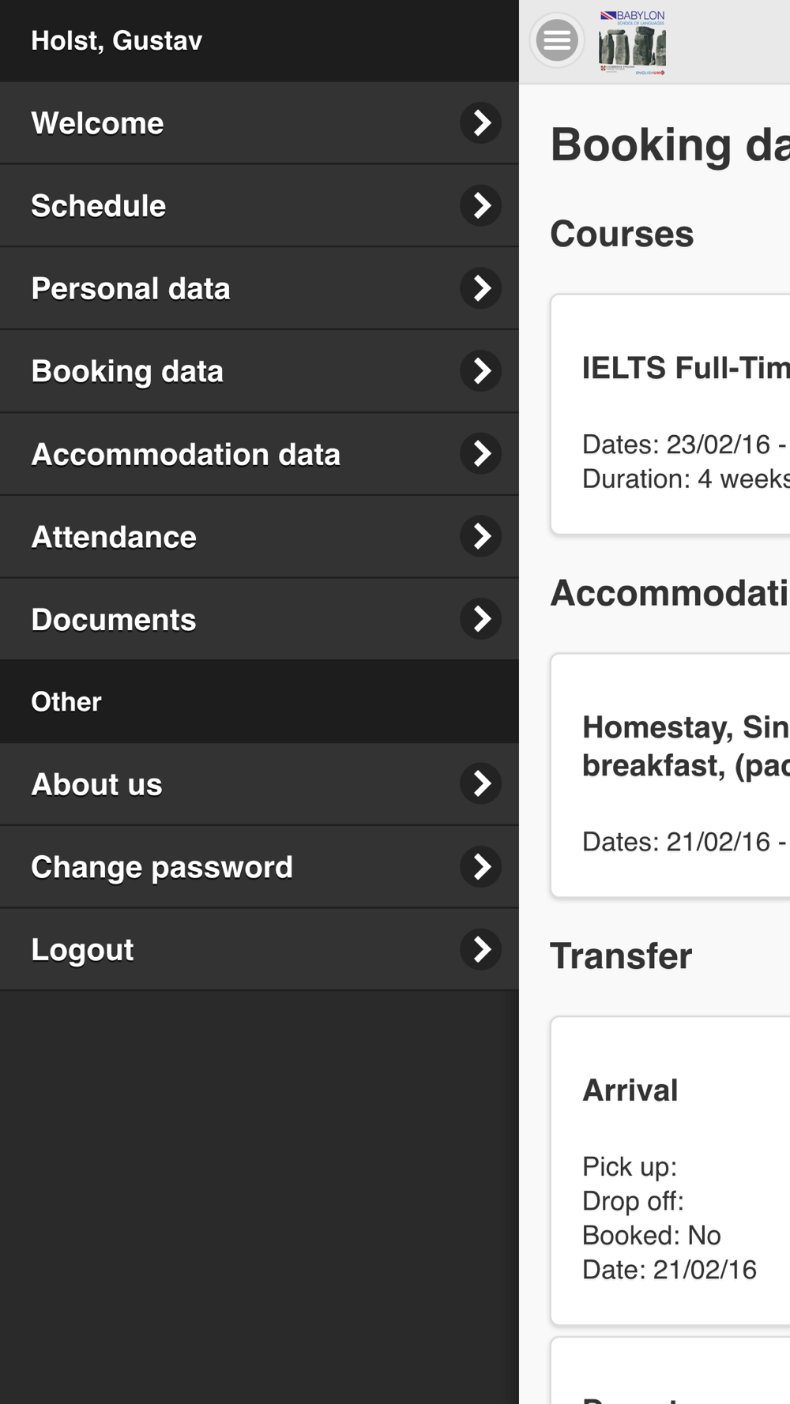Image resolution: width=790 pixels, height=1404 pixels.
Task: Click the arrow icon beside Documents
Action: 481,619
